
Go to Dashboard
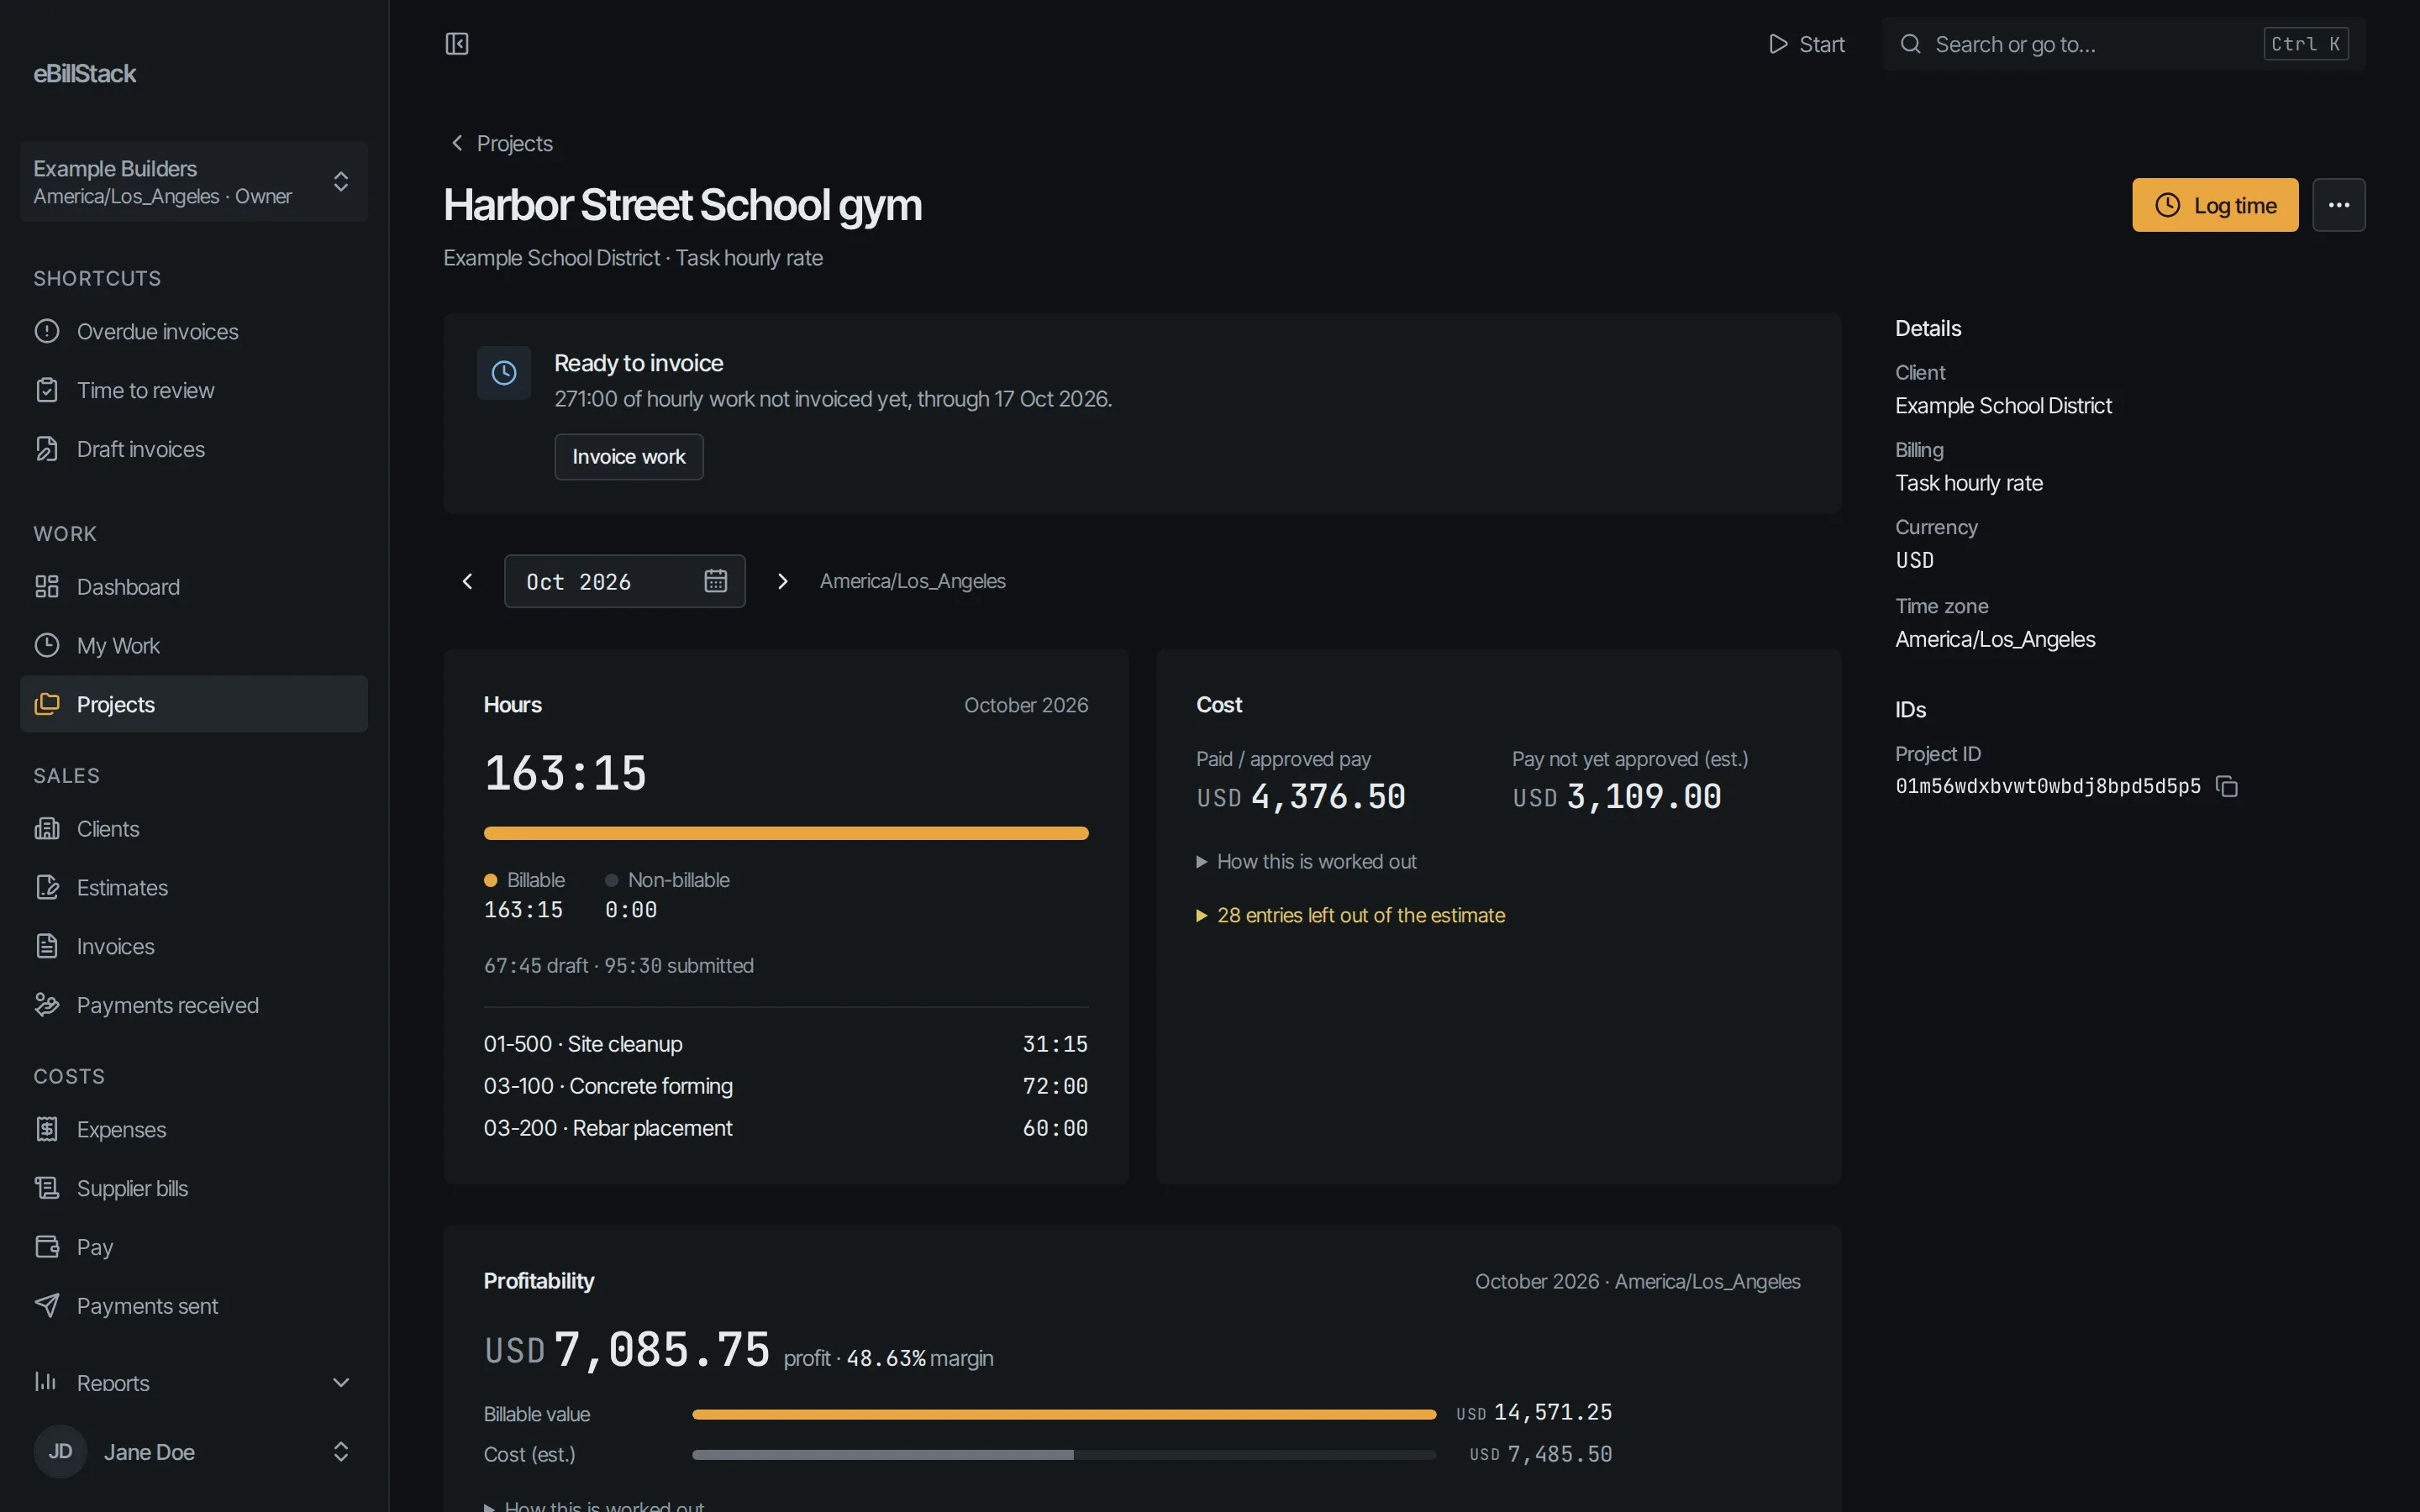[x=194, y=587]
